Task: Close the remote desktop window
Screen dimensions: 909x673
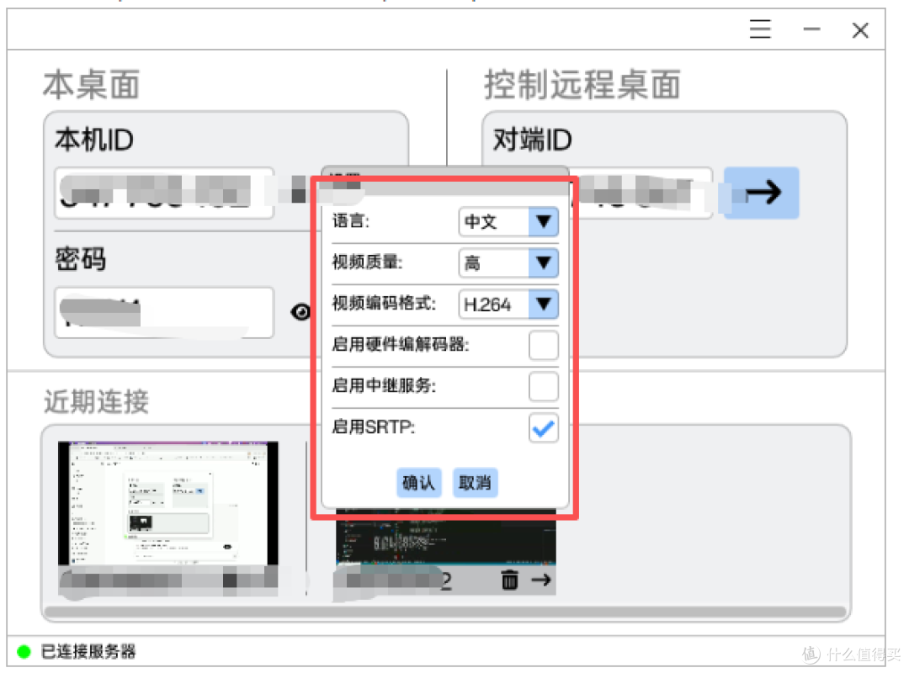Action: click(860, 30)
